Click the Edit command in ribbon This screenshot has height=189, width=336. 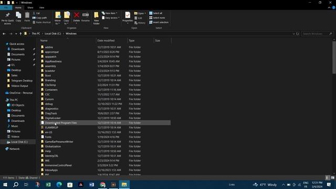click(x=138, y=18)
